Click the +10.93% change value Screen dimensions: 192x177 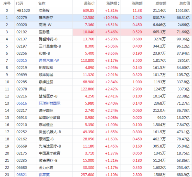click(110, 18)
